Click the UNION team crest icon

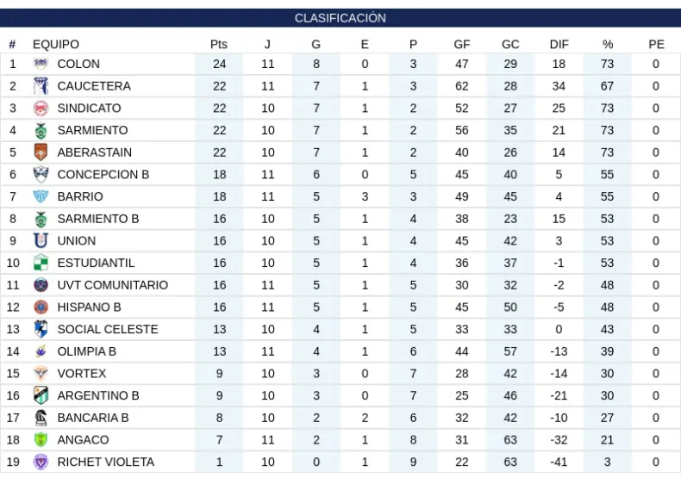(41, 241)
